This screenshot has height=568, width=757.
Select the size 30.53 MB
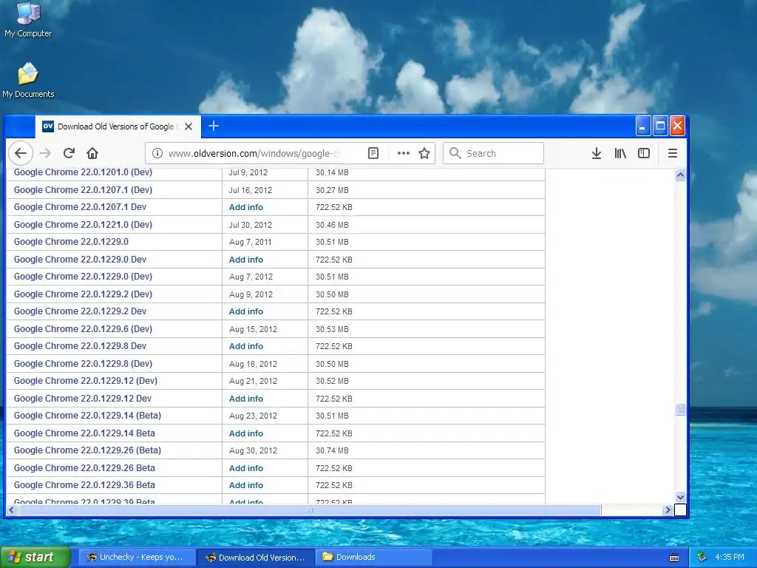(x=332, y=329)
